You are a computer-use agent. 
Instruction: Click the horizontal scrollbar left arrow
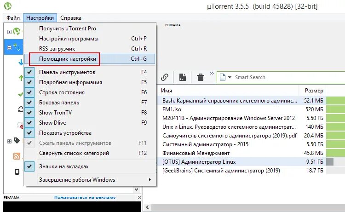[147, 207]
